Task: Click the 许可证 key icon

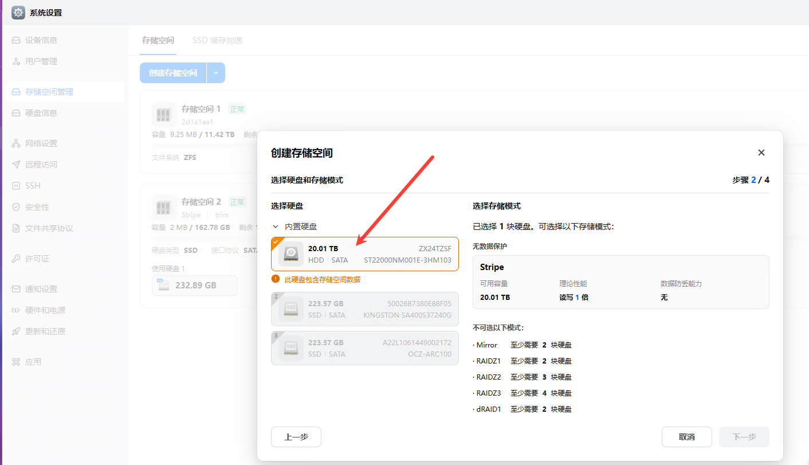Action: coord(16,259)
